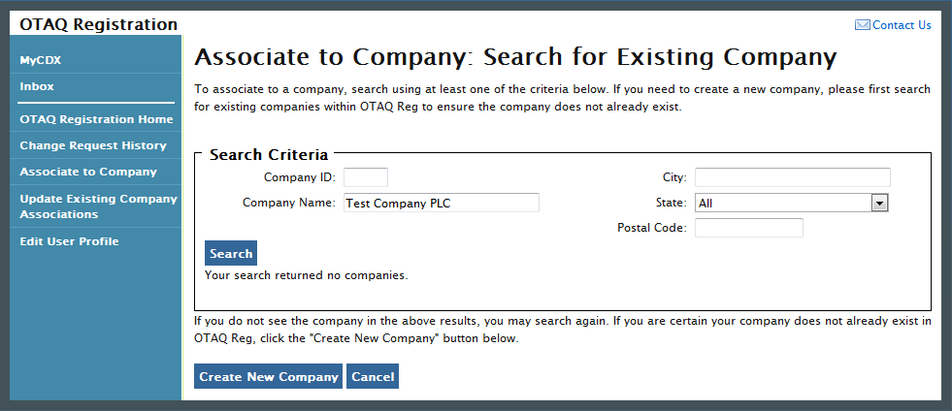Click the Search Criteria section legend
This screenshot has width=952, height=411.
(269, 154)
